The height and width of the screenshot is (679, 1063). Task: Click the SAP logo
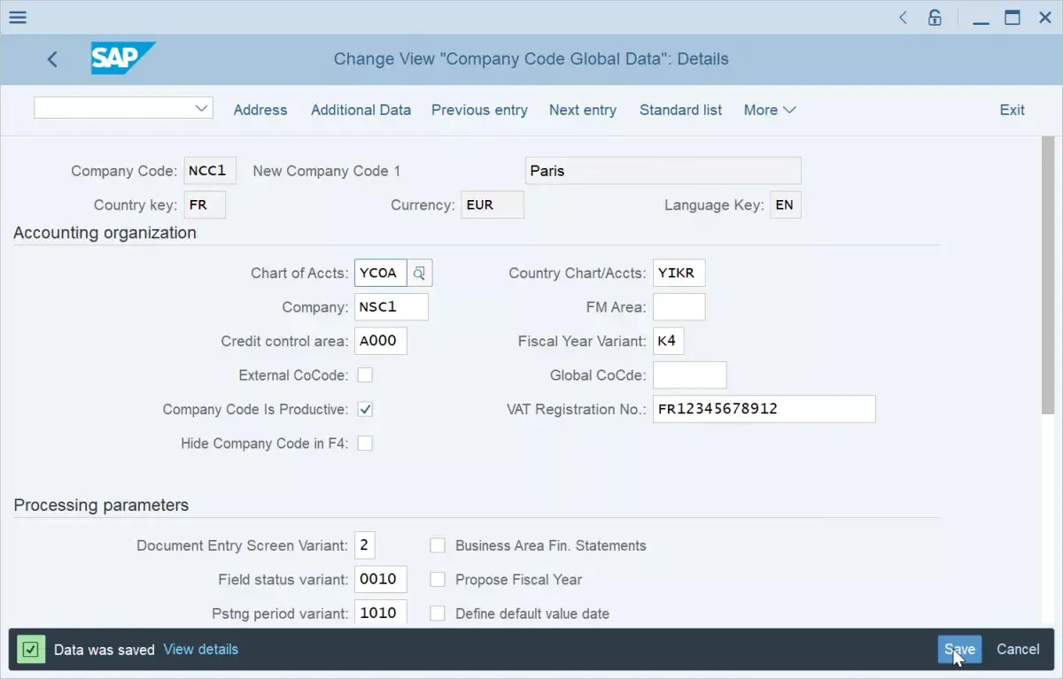pos(123,58)
